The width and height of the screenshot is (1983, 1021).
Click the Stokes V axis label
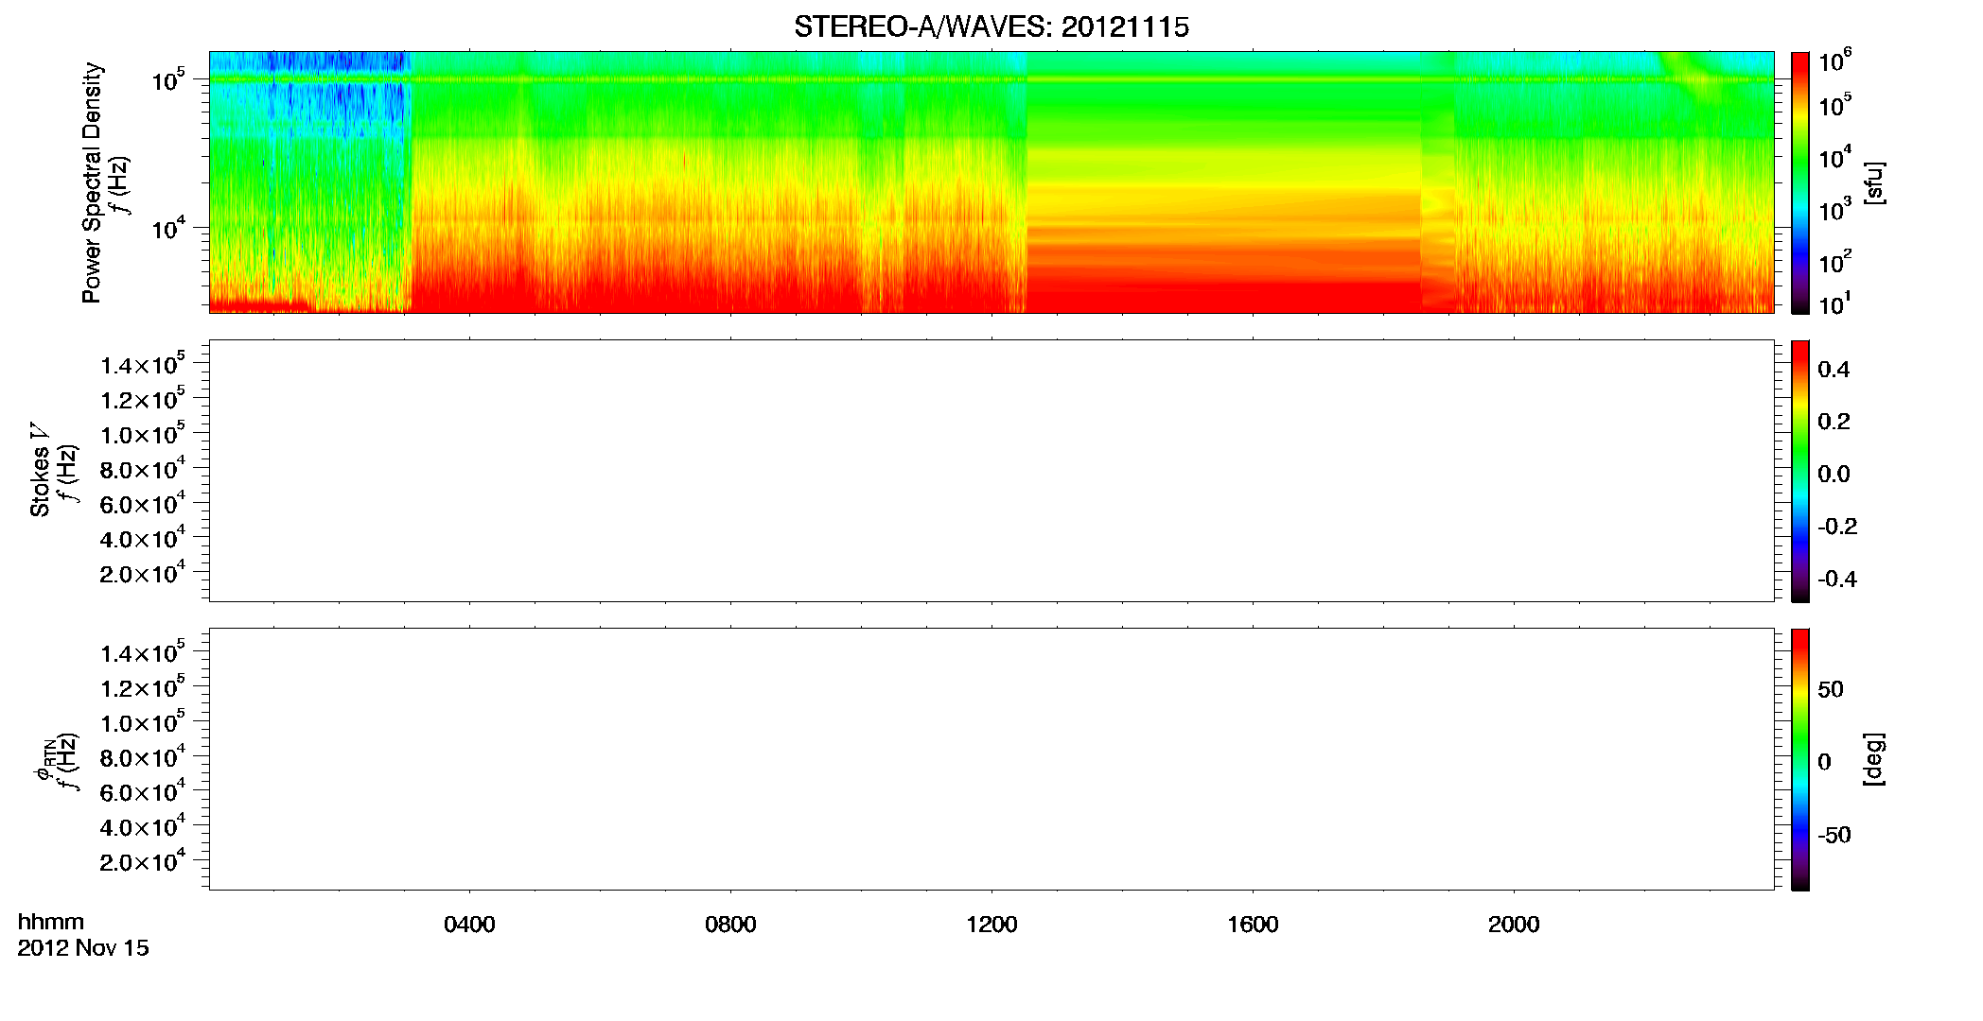[40, 470]
